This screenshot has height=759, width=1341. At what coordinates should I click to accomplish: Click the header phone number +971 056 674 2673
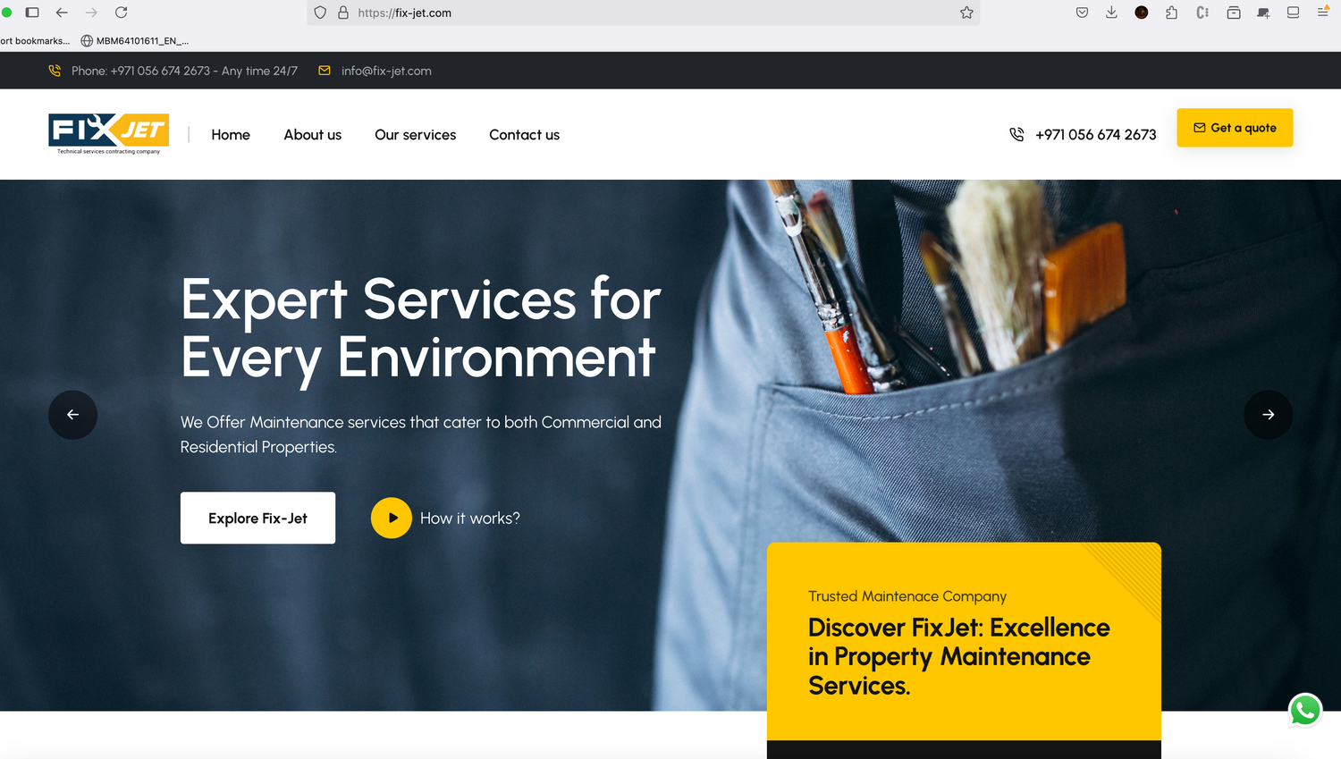pyautogui.click(x=1095, y=135)
